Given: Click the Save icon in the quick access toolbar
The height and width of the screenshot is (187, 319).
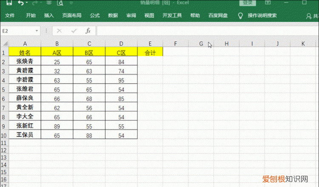Looking at the screenshot, I should [9, 3].
